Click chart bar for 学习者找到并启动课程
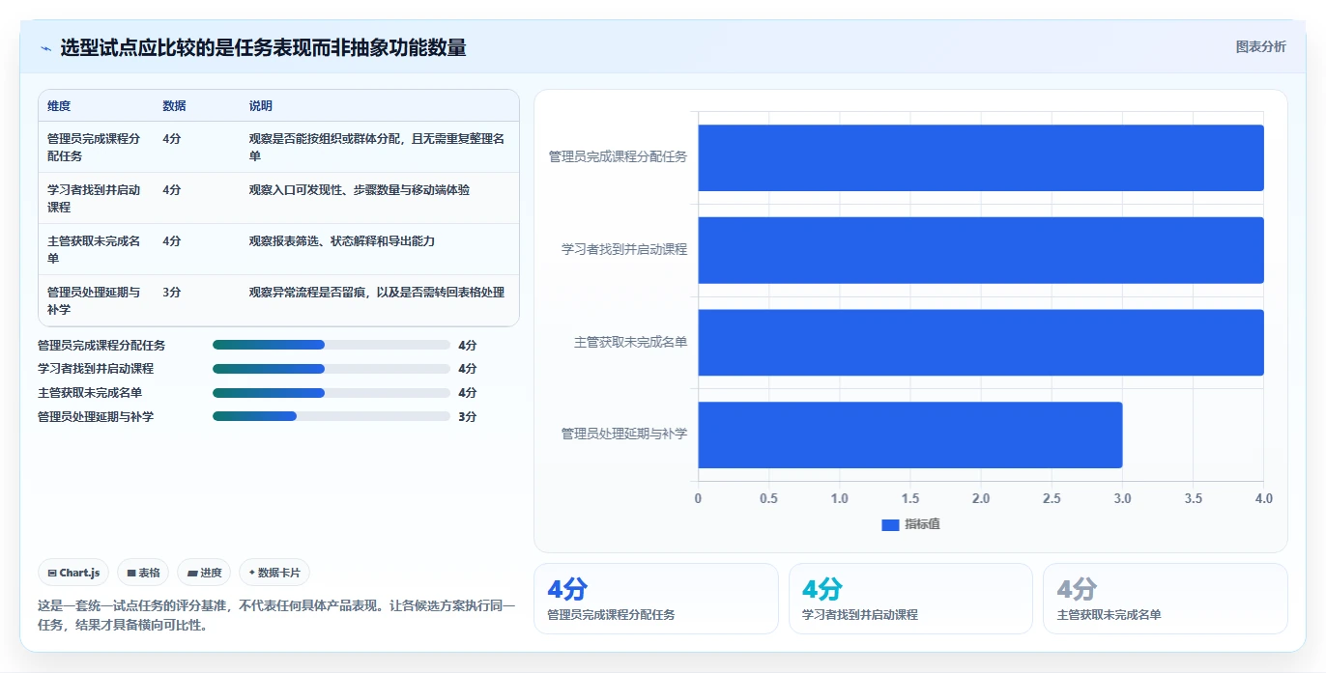Viewport: 1326px width, 673px height. (981, 250)
